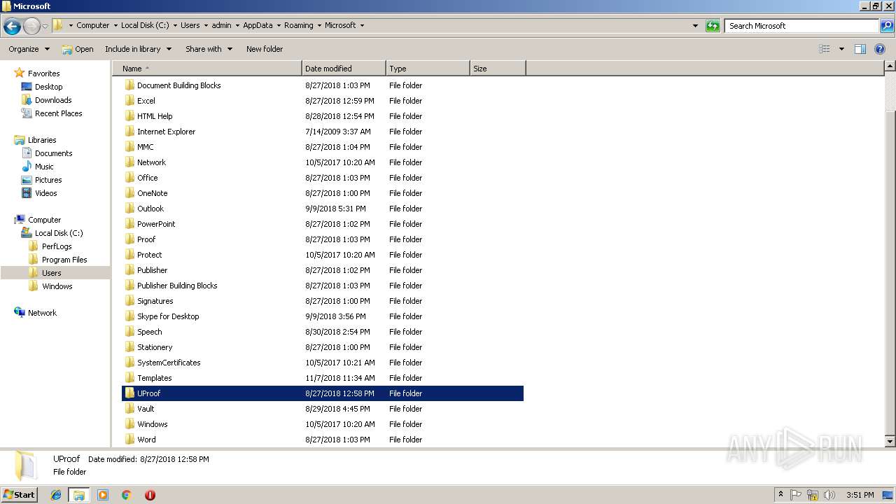Click AppData in the address breadcrumb
The image size is (896, 504).
(258, 25)
